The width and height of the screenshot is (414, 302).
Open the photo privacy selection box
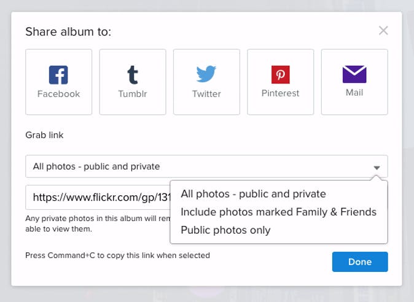pos(197,166)
